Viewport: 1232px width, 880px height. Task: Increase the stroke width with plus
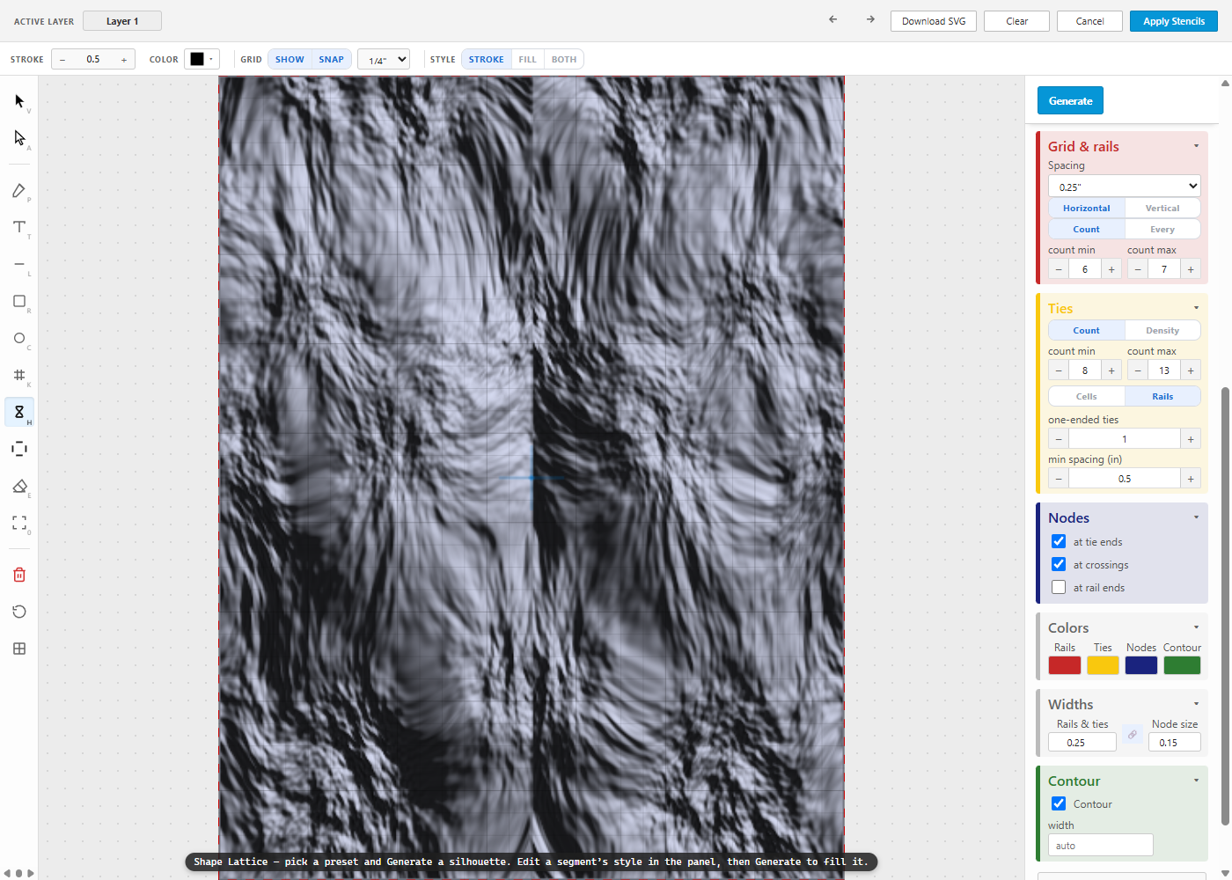[124, 60]
